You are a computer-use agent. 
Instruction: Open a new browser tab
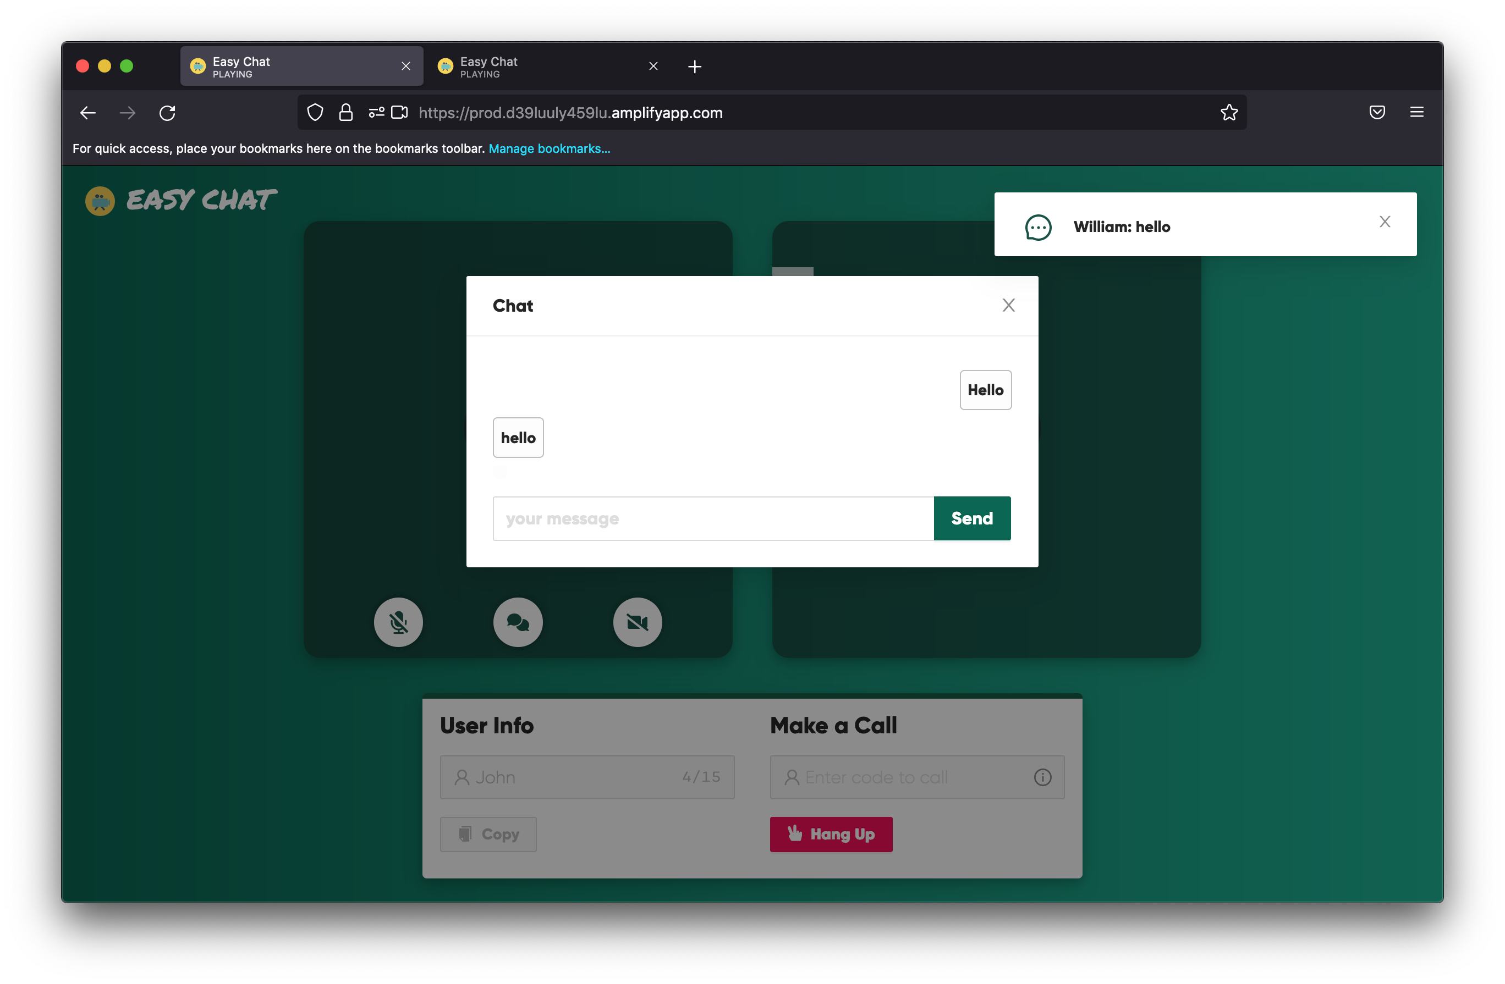point(694,67)
